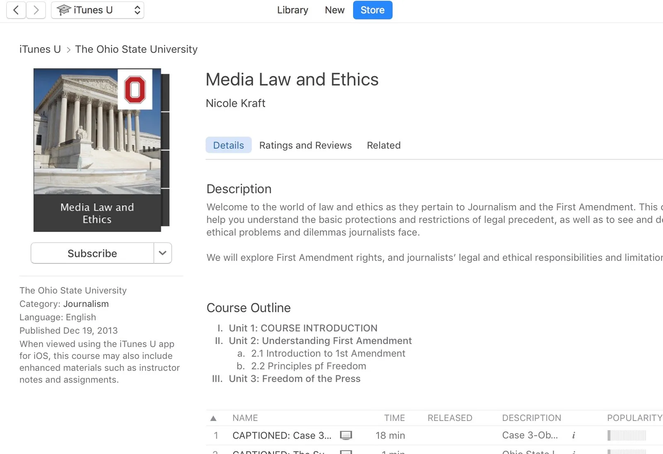663x454 pixels.
Task: Subscribe to the Media Law and Ethics course
Action: (x=92, y=253)
